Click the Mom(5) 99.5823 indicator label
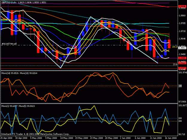This screenshot has height=140, width=187. pos(27,106)
